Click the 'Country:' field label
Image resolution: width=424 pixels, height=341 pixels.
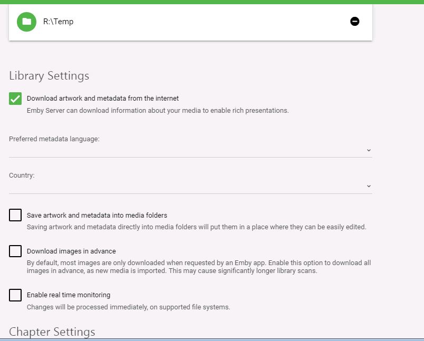[x=22, y=175]
